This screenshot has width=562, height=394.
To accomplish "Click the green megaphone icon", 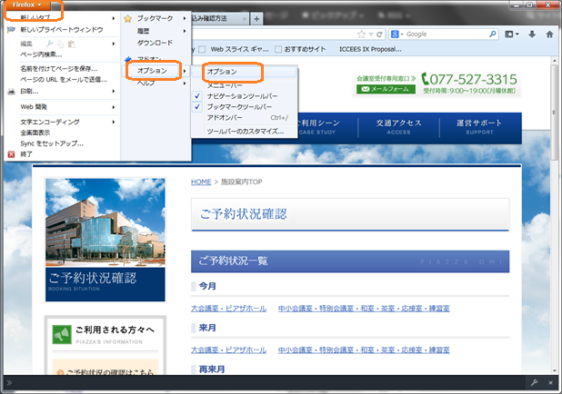I will (62, 334).
